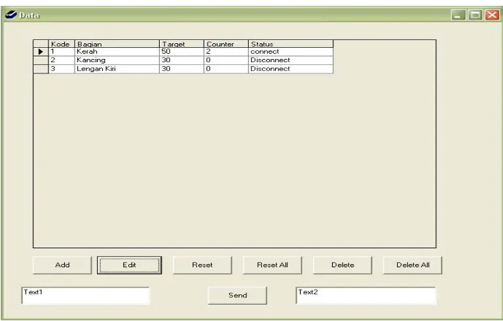Click the Edit button

[129, 265]
